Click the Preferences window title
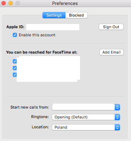This screenshot has height=141, width=131. tap(65, 4)
